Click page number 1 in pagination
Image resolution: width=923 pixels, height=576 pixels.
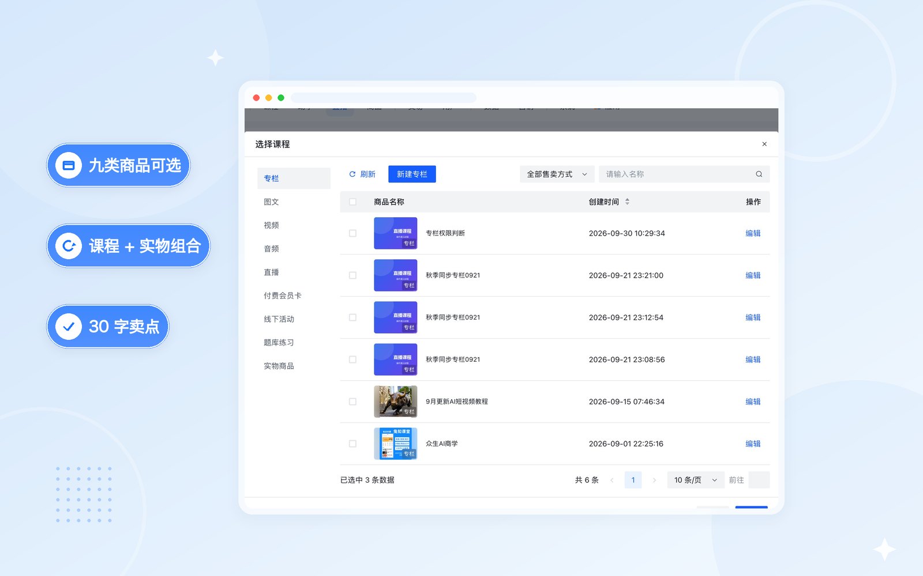click(633, 480)
